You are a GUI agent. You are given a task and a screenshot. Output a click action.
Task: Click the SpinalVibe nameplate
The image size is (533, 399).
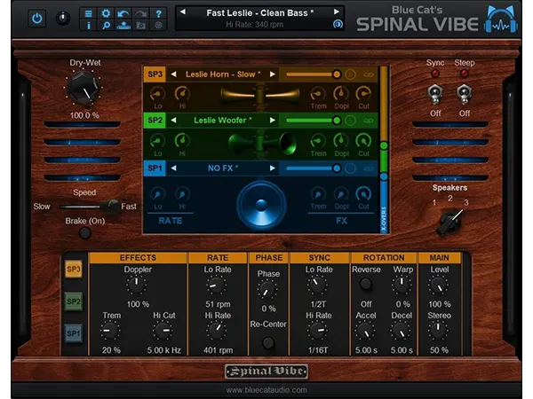click(266, 372)
